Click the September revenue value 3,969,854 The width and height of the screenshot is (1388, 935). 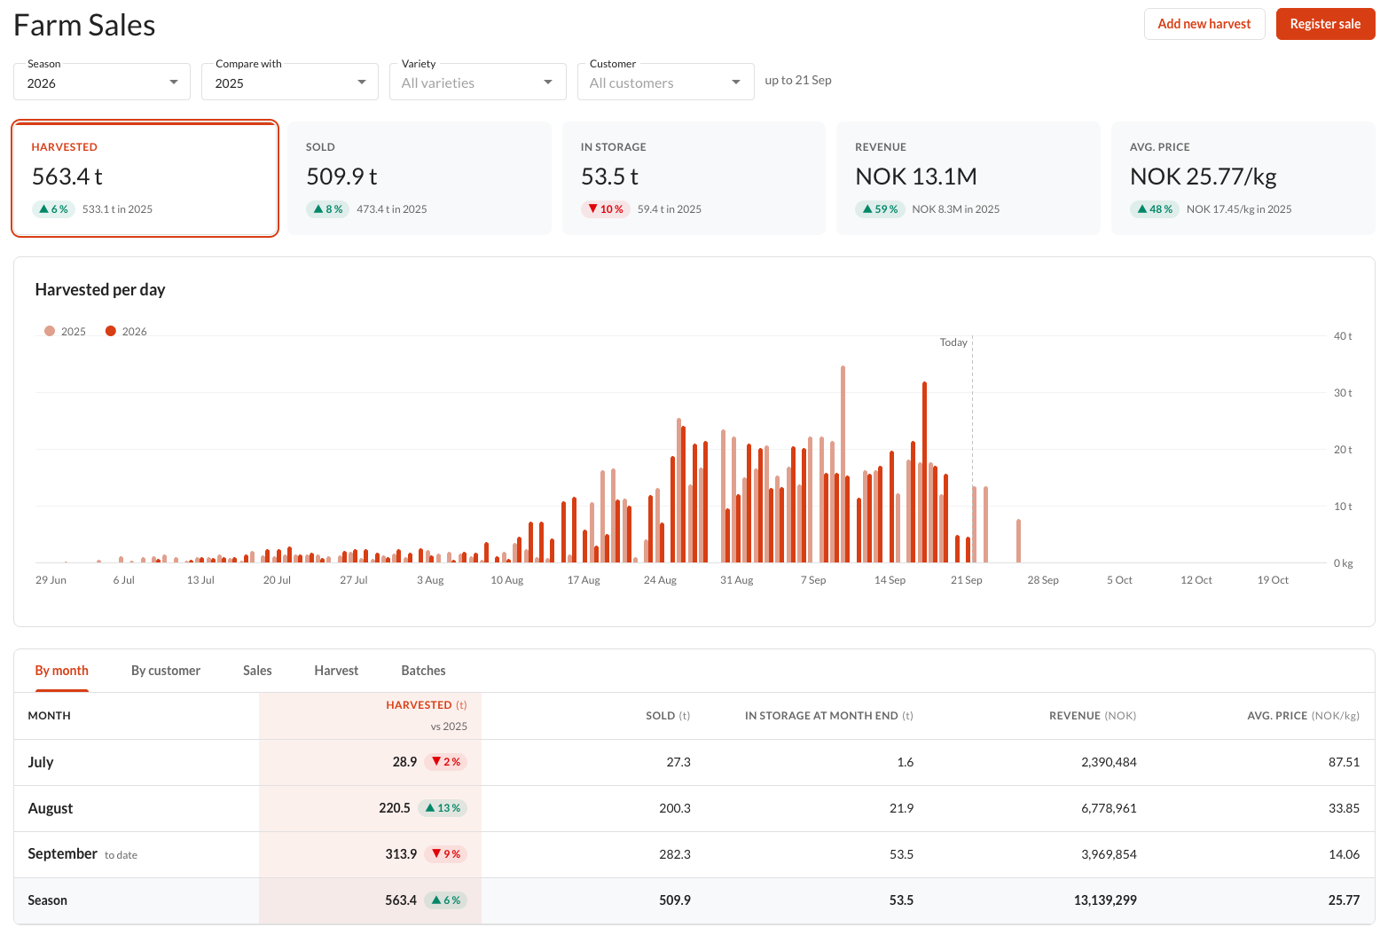[x=1109, y=854]
